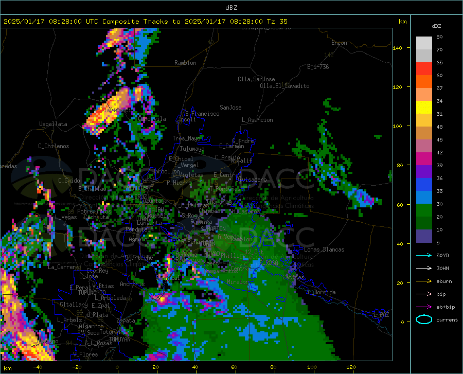Click the 140 km tick on vertical axis
Viewport: 463px width, 374px height.
coord(398,48)
